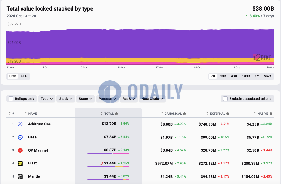
Task: Select the 180D time range
Action: [x=246, y=76]
